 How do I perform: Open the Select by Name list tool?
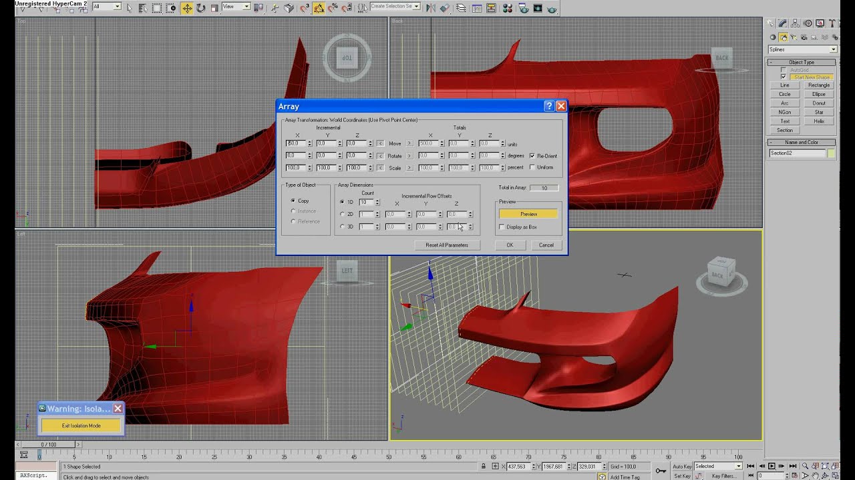tap(142, 8)
